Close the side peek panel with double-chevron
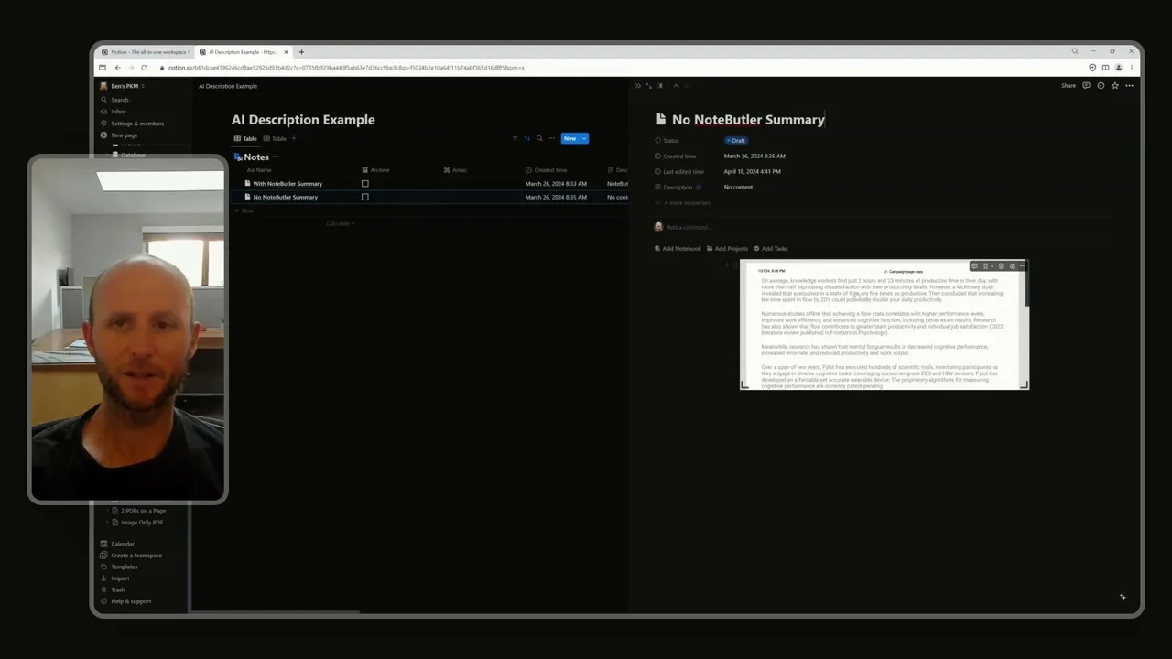This screenshot has width=1172, height=659. [x=638, y=86]
